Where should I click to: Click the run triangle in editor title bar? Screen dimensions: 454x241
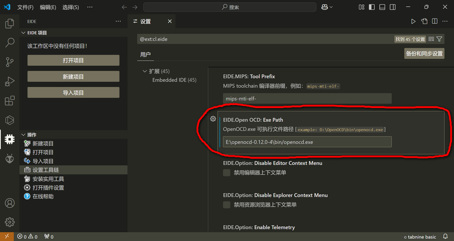(x=414, y=22)
